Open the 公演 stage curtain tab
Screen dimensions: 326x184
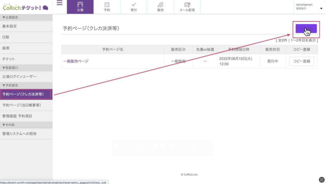pos(80,7)
